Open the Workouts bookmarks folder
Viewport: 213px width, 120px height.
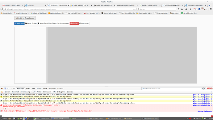(175, 13)
